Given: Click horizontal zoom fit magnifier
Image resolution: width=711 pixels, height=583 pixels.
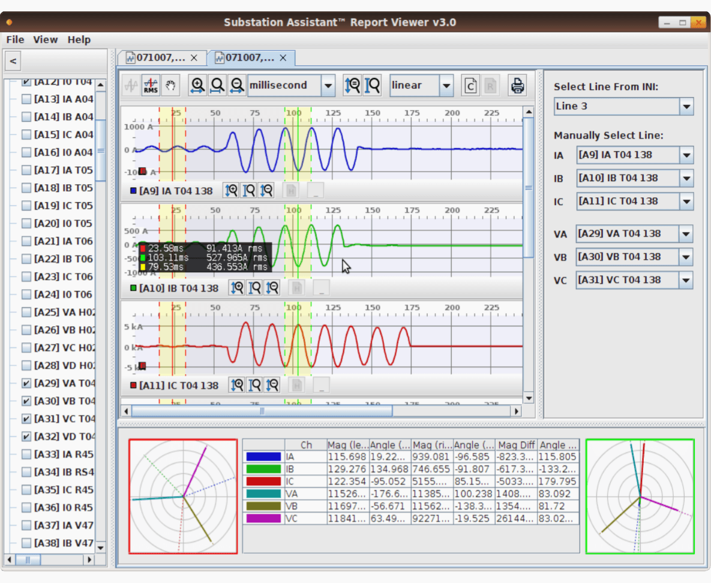Looking at the screenshot, I should point(217,85).
